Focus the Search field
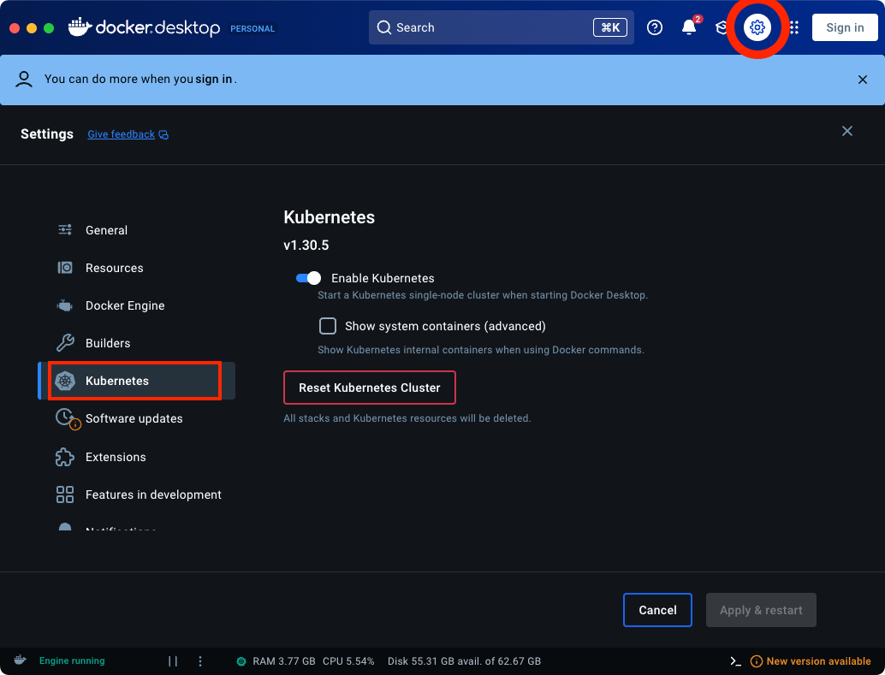This screenshot has height=675, width=885. pyautogui.click(x=502, y=27)
